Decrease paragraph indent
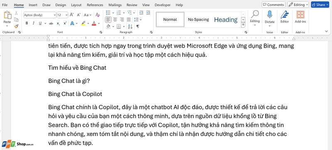332x150 pixels. [x=141, y=13]
